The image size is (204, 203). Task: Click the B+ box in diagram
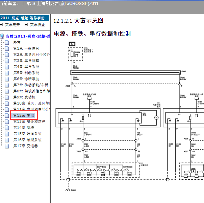pyautogui.click(x=72, y=44)
